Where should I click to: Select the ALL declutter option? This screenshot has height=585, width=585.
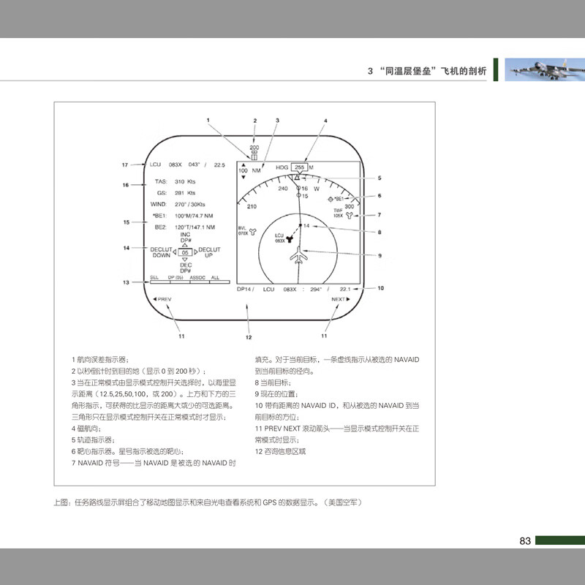(215, 278)
